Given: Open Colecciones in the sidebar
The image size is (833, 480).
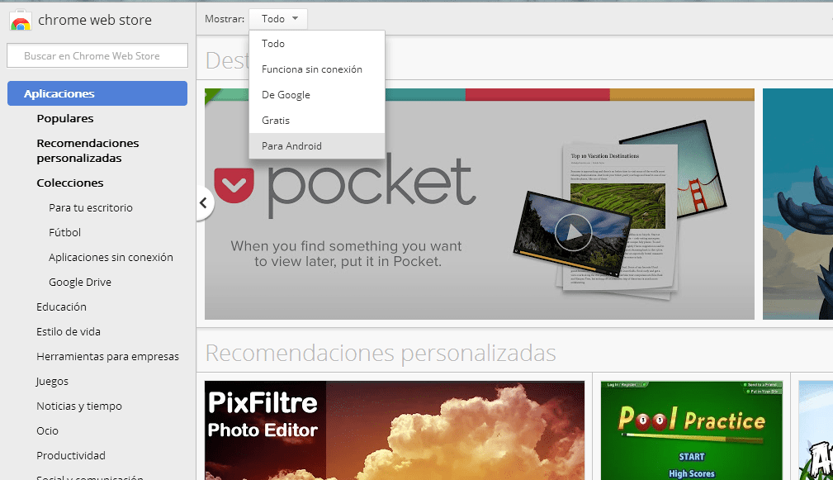Looking at the screenshot, I should (x=69, y=183).
